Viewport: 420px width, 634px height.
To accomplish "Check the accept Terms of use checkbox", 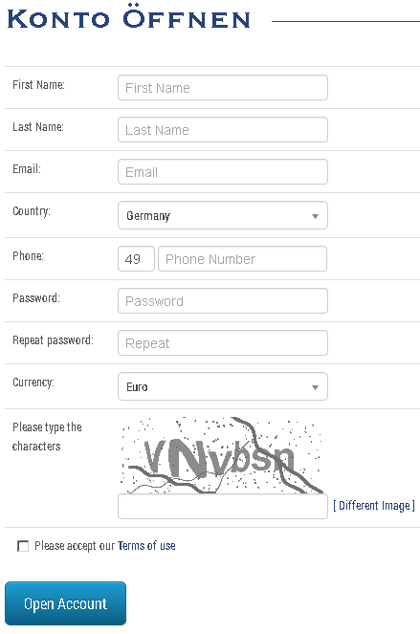I will click(23, 546).
